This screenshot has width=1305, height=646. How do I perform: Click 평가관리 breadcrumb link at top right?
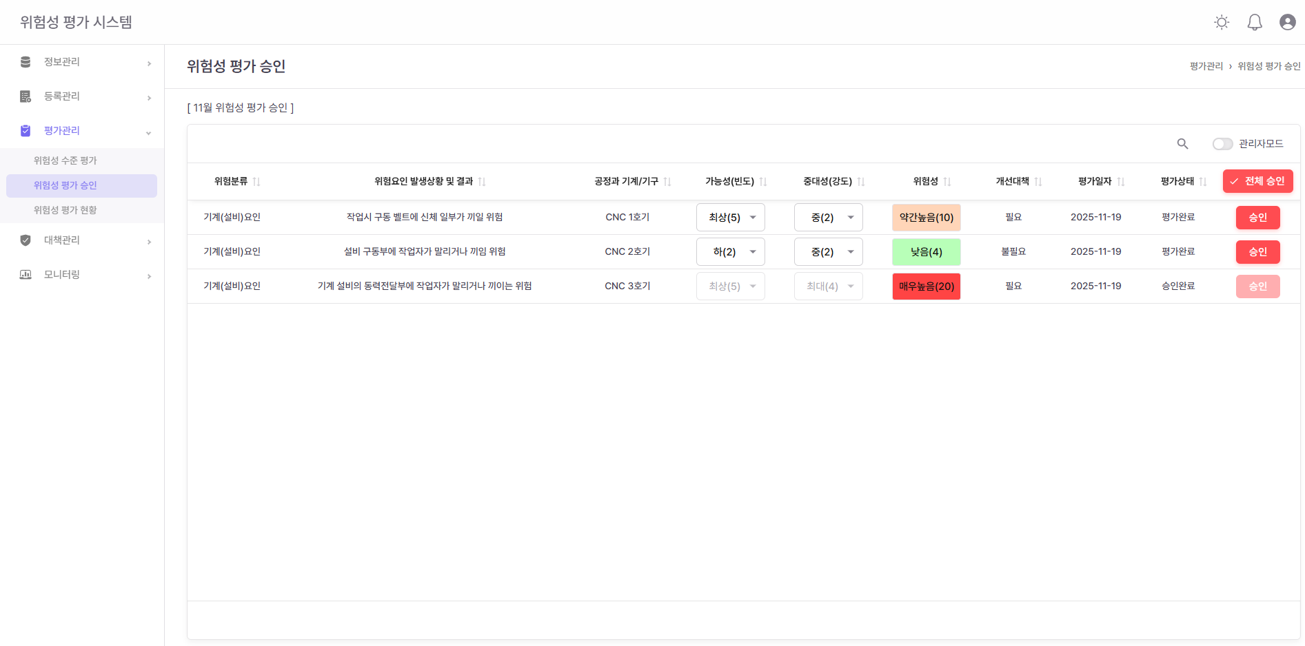[1206, 66]
